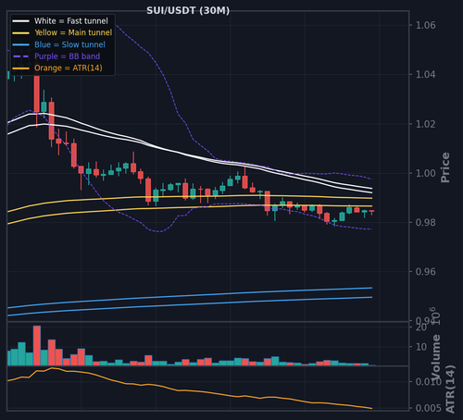Click the 10 volume axis label
Screen dimensions: 463x420
click(421, 347)
